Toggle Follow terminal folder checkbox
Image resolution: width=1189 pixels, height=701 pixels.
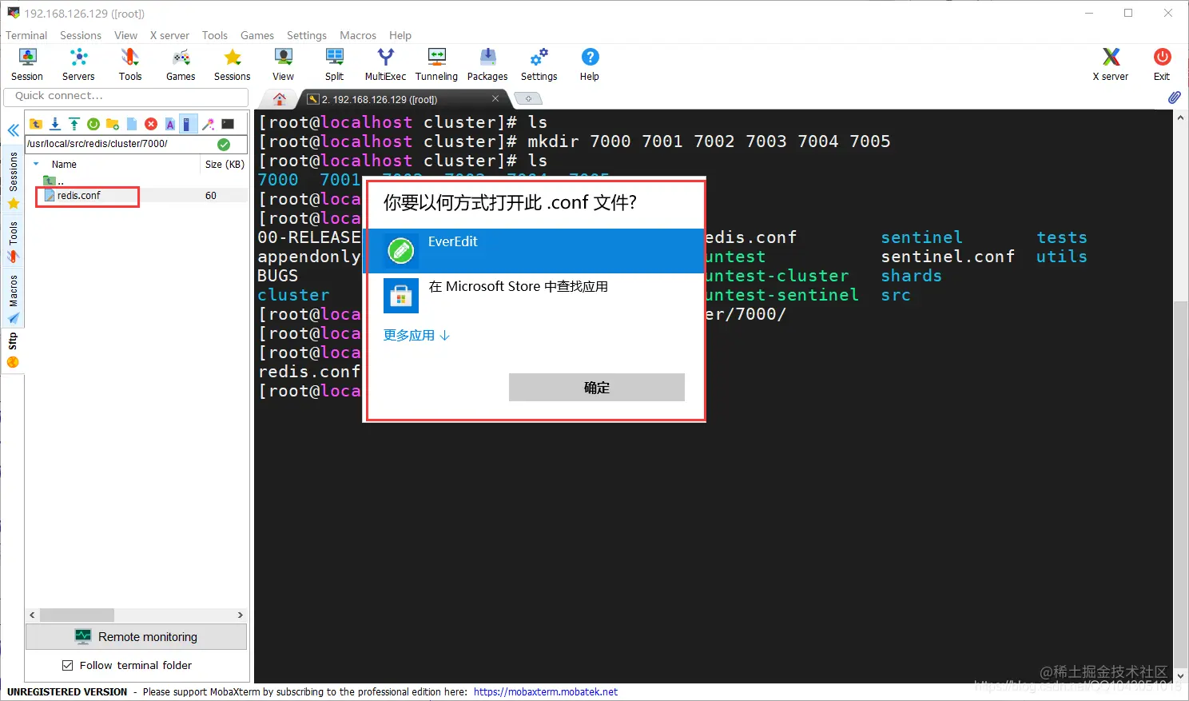click(68, 665)
